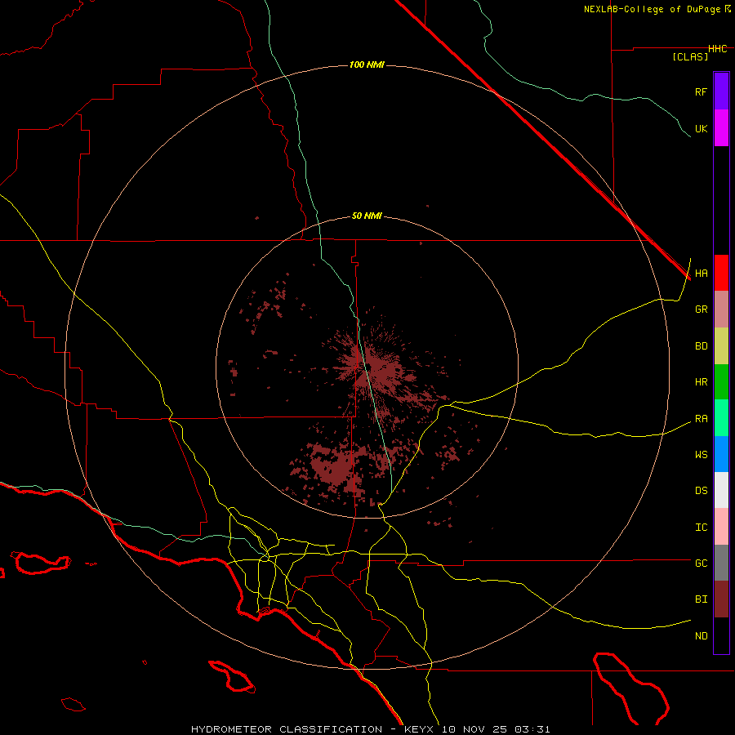Viewport: 735px width, 735px height.
Task: Click the gray GC legend swatch
Action: point(721,563)
